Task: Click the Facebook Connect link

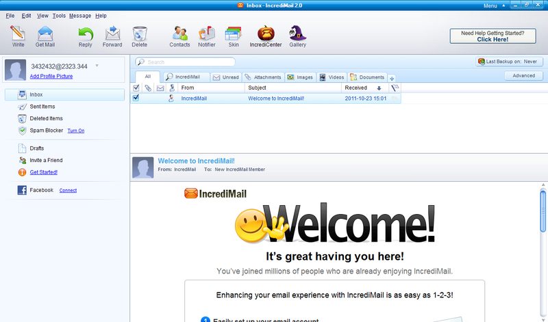Action: point(68,190)
